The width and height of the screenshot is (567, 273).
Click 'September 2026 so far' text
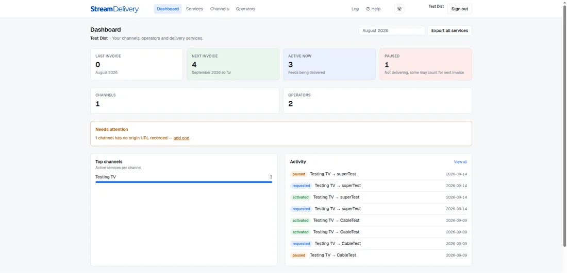211,72
